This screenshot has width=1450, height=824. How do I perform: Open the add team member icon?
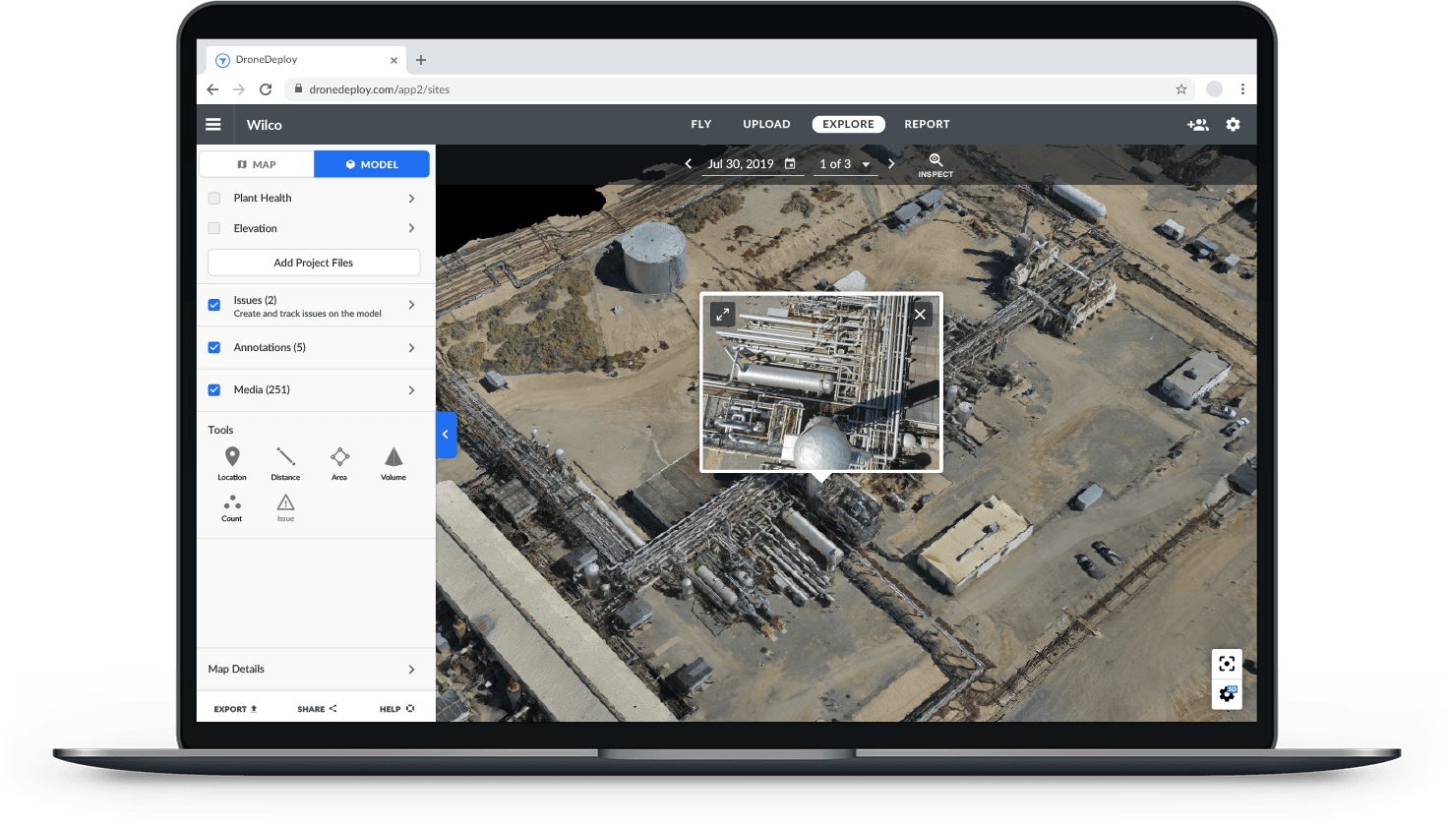tap(1197, 125)
